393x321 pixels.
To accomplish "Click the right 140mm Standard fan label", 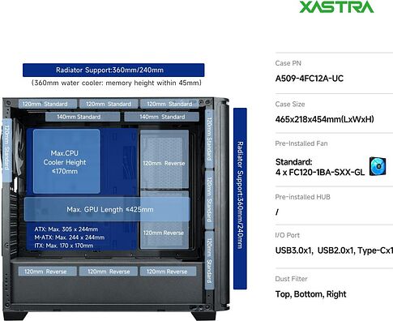I will pyautogui.click(x=161, y=117).
